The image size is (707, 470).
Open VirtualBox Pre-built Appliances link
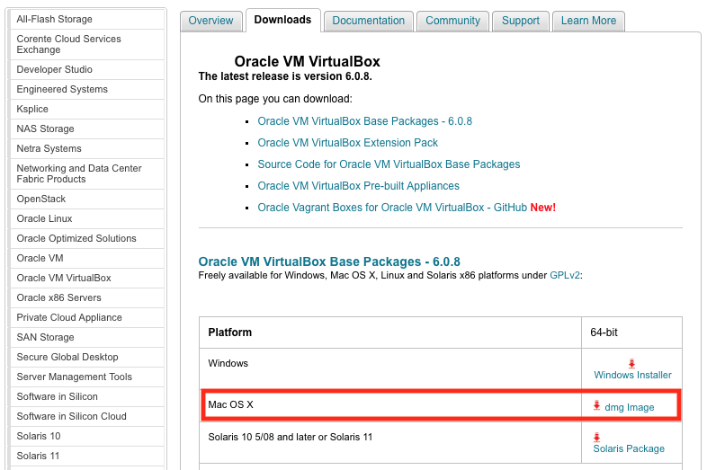pyautogui.click(x=359, y=186)
